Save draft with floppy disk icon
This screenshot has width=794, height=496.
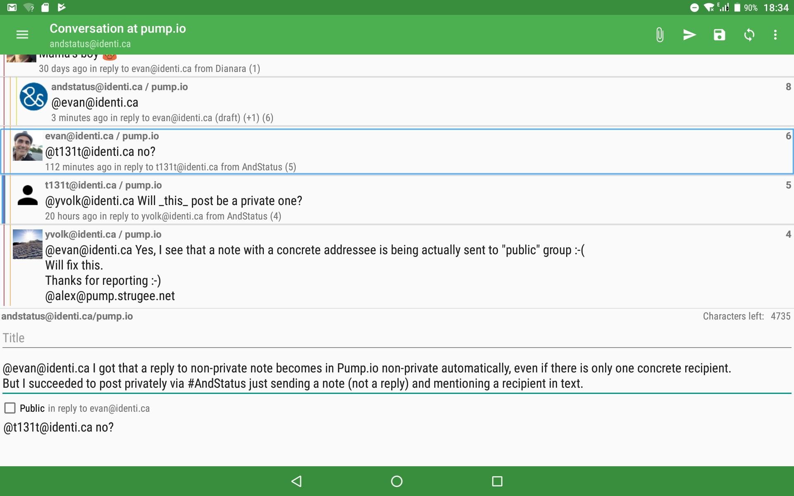coord(720,35)
